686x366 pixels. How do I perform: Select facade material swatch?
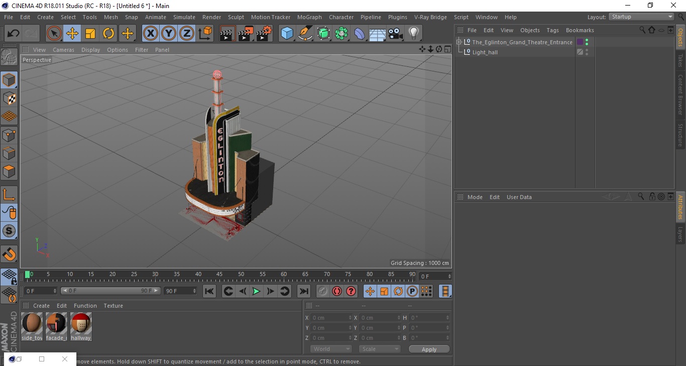tap(56, 327)
